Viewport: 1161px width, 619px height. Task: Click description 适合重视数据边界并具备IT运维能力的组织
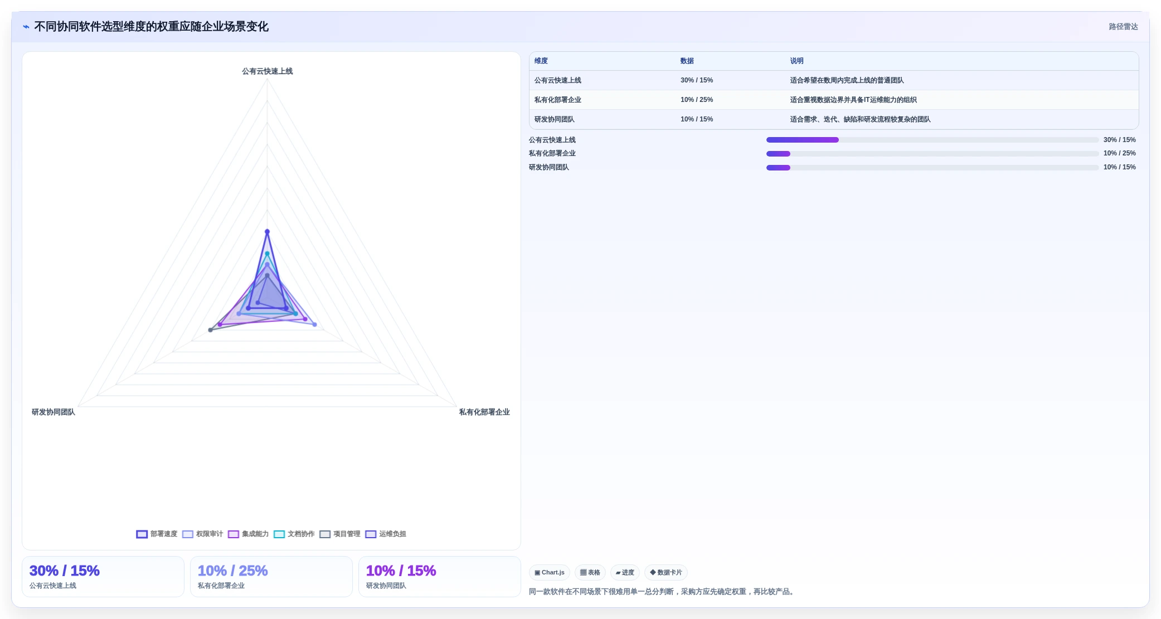coord(853,100)
